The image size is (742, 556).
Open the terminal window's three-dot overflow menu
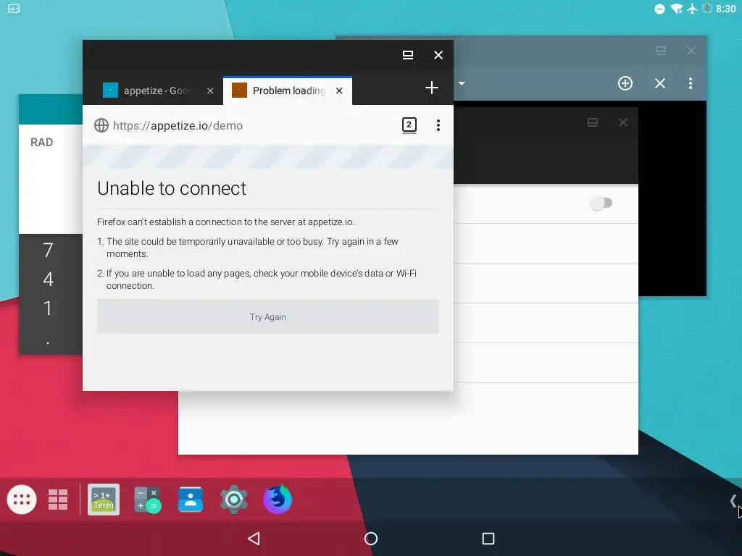coord(691,83)
